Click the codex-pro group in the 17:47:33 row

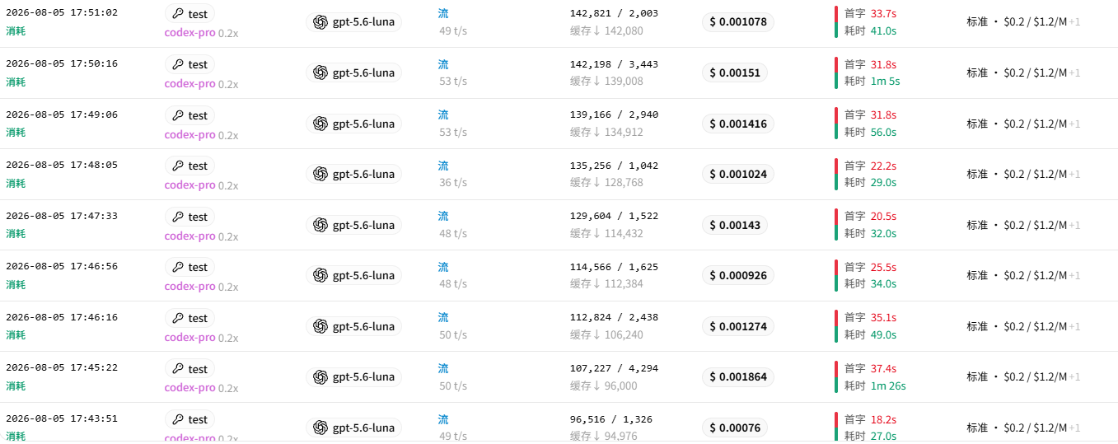click(189, 236)
